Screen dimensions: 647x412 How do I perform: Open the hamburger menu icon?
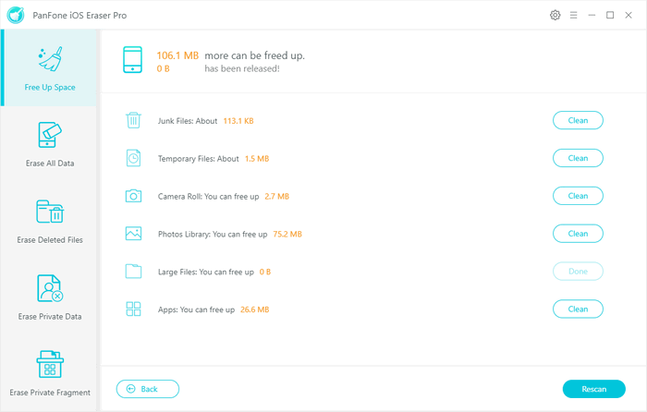coord(574,16)
